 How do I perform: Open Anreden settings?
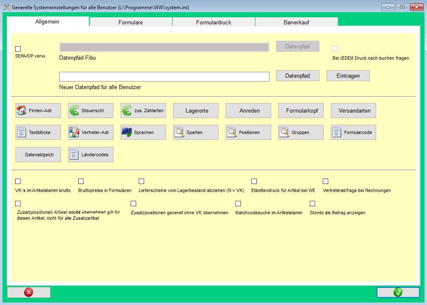point(248,110)
